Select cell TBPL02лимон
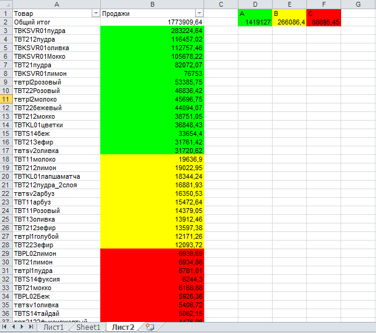The width and height of the screenshot is (376, 333). (x=56, y=253)
